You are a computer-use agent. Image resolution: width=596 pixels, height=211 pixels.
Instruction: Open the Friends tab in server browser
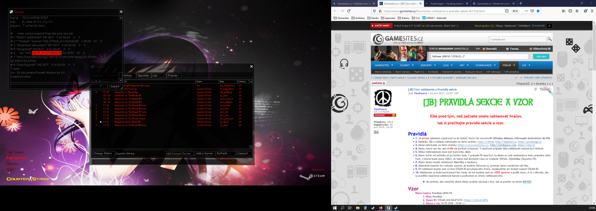(173, 75)
